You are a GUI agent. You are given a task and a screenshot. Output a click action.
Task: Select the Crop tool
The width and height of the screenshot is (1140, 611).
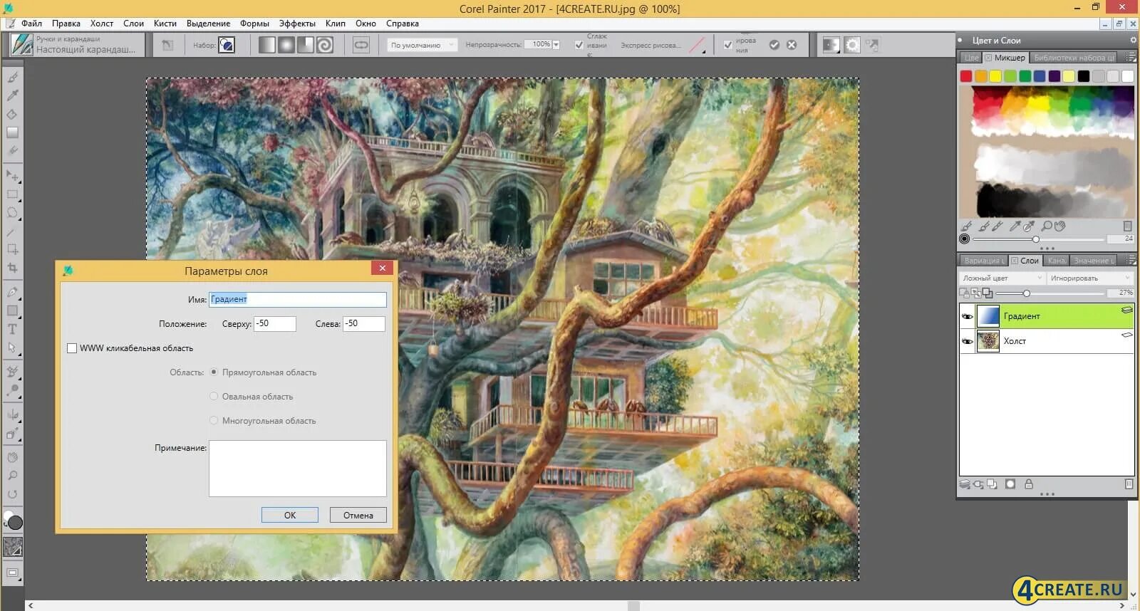[x=12, y=268]
